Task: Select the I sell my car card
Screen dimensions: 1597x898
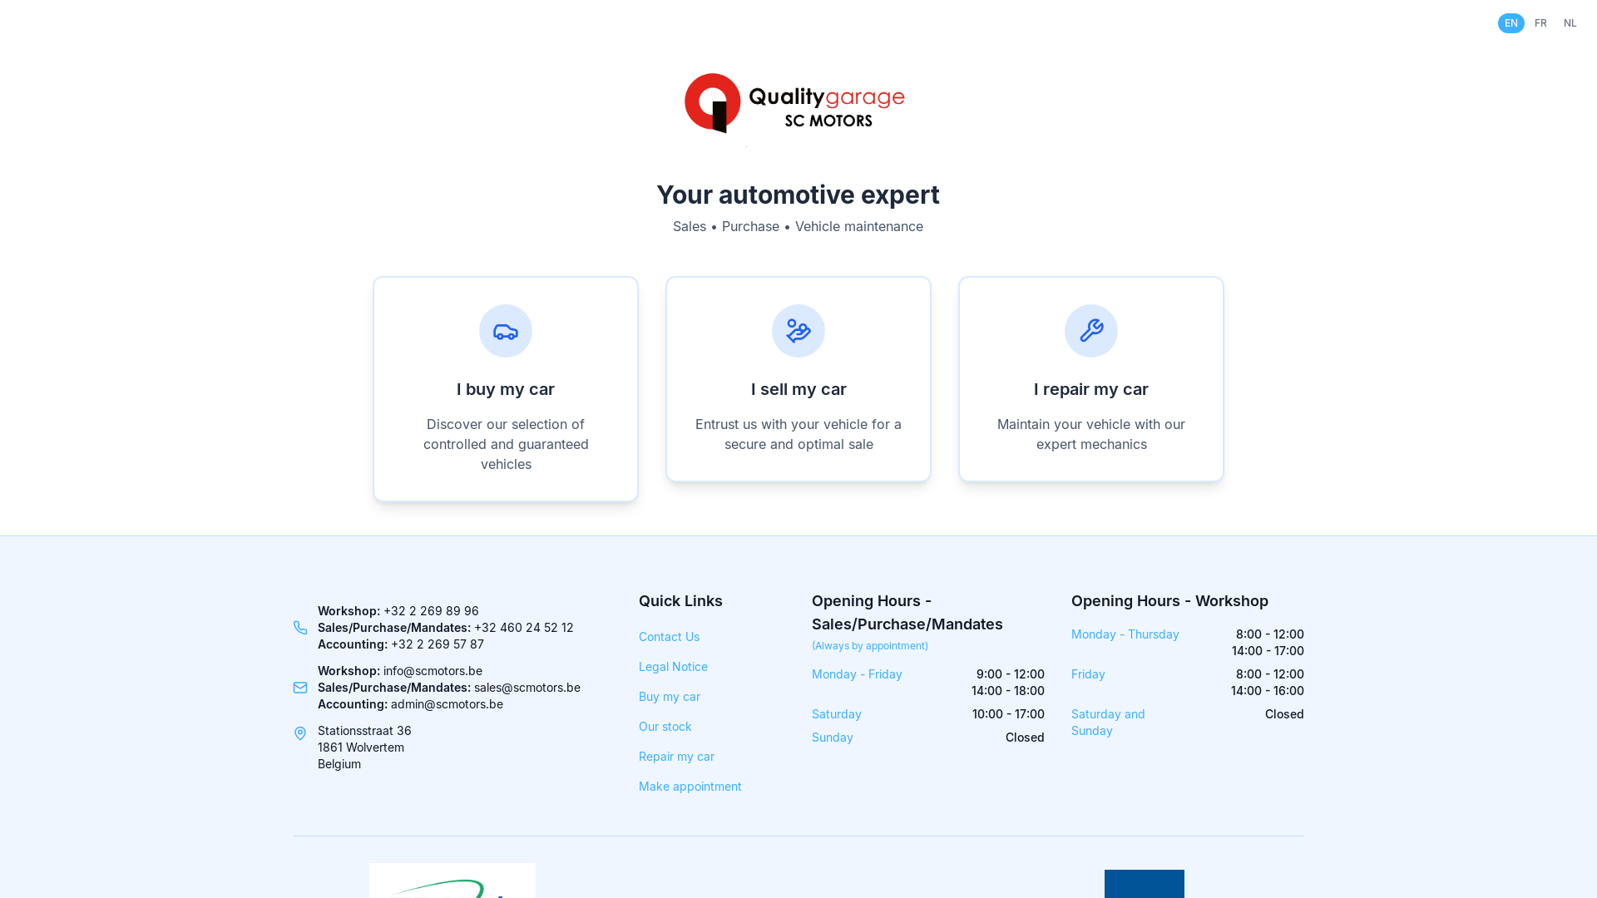Action: pos(798,389)
